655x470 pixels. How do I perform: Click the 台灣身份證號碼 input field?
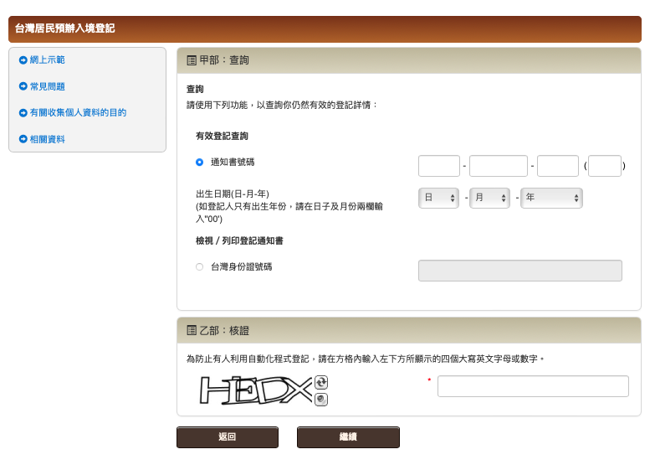[x=520, y=271]
